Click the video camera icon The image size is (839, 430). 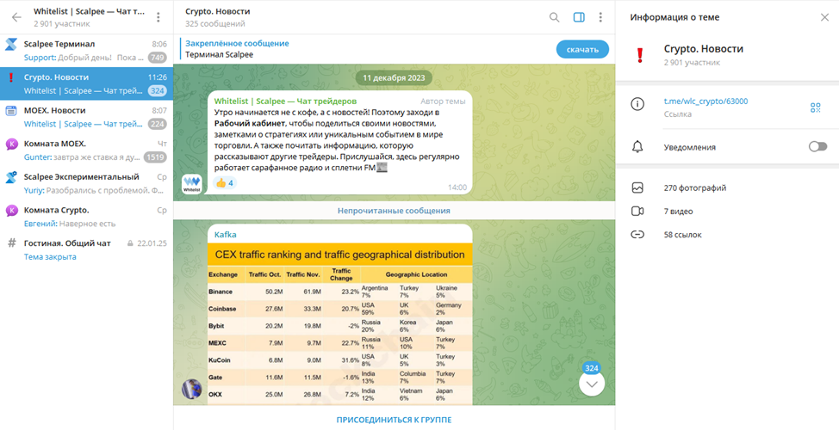pos(637,212)
